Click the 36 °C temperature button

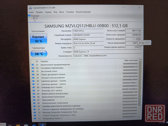pos(39,54)
